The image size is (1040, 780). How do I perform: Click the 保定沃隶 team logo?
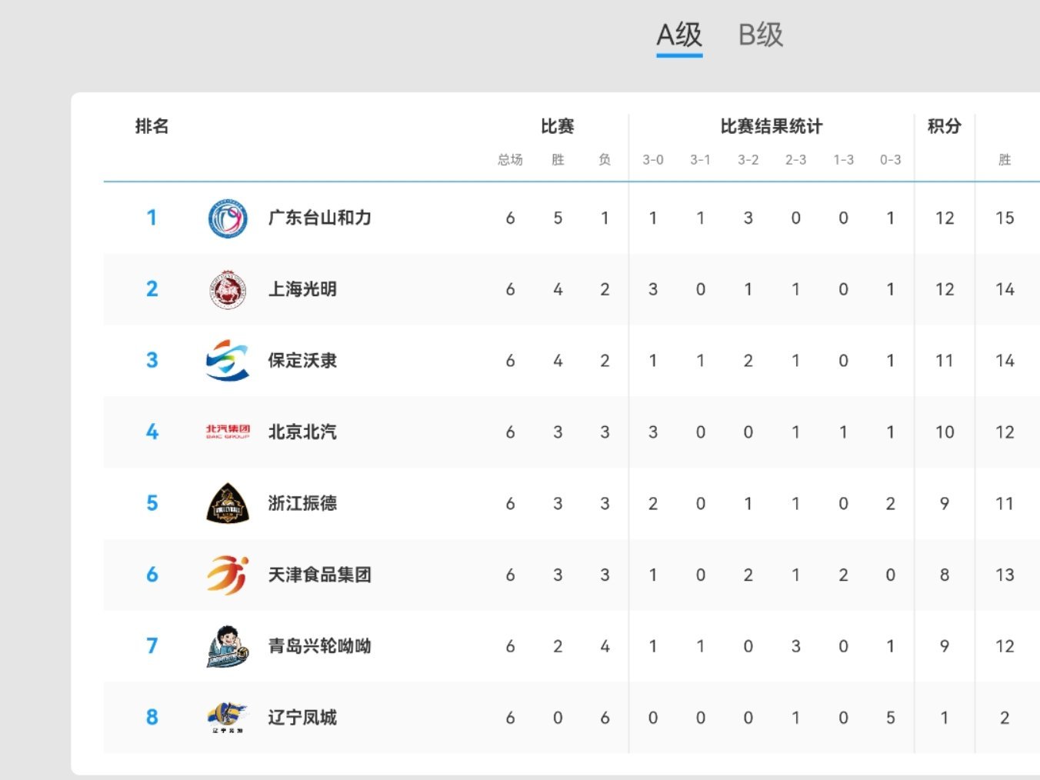point(228,361)
